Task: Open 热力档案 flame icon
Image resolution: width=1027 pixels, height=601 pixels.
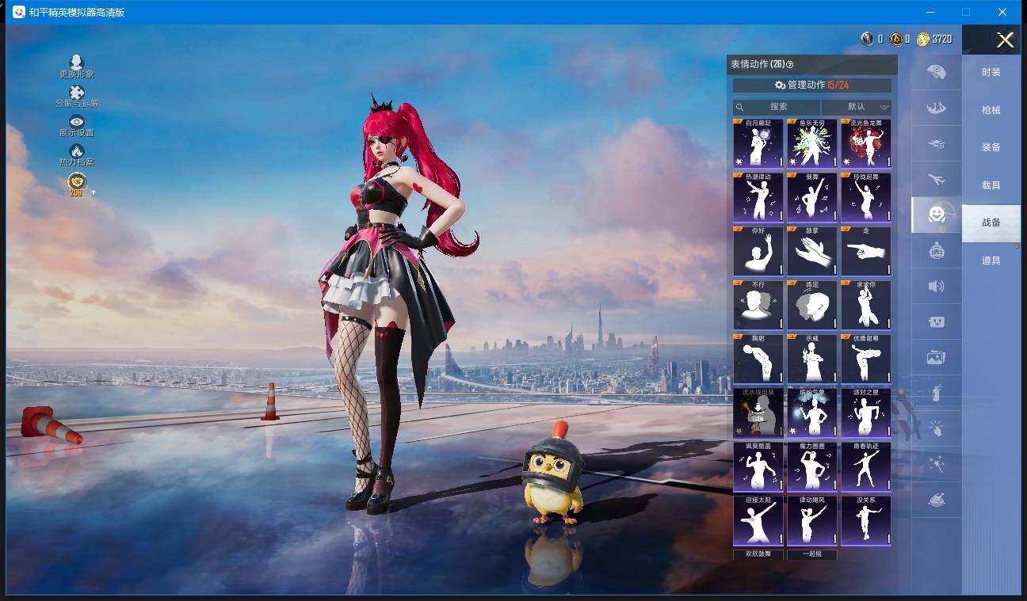Action: click(77, 151)
